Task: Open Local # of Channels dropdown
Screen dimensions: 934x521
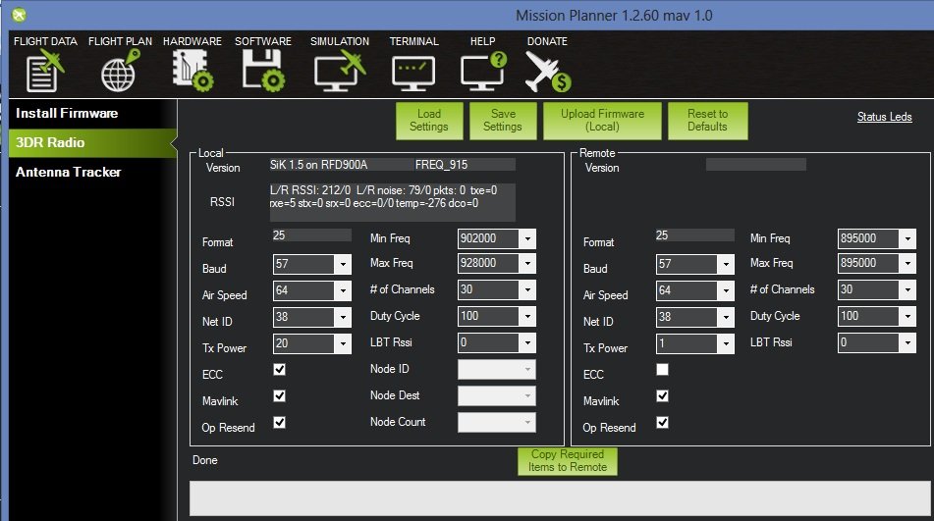Action: pyautogui.click(x=497, y=289)
